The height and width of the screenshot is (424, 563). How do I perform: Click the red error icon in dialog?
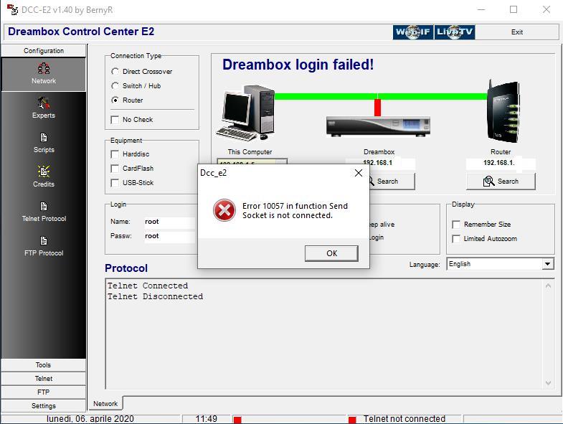[224, 210]
